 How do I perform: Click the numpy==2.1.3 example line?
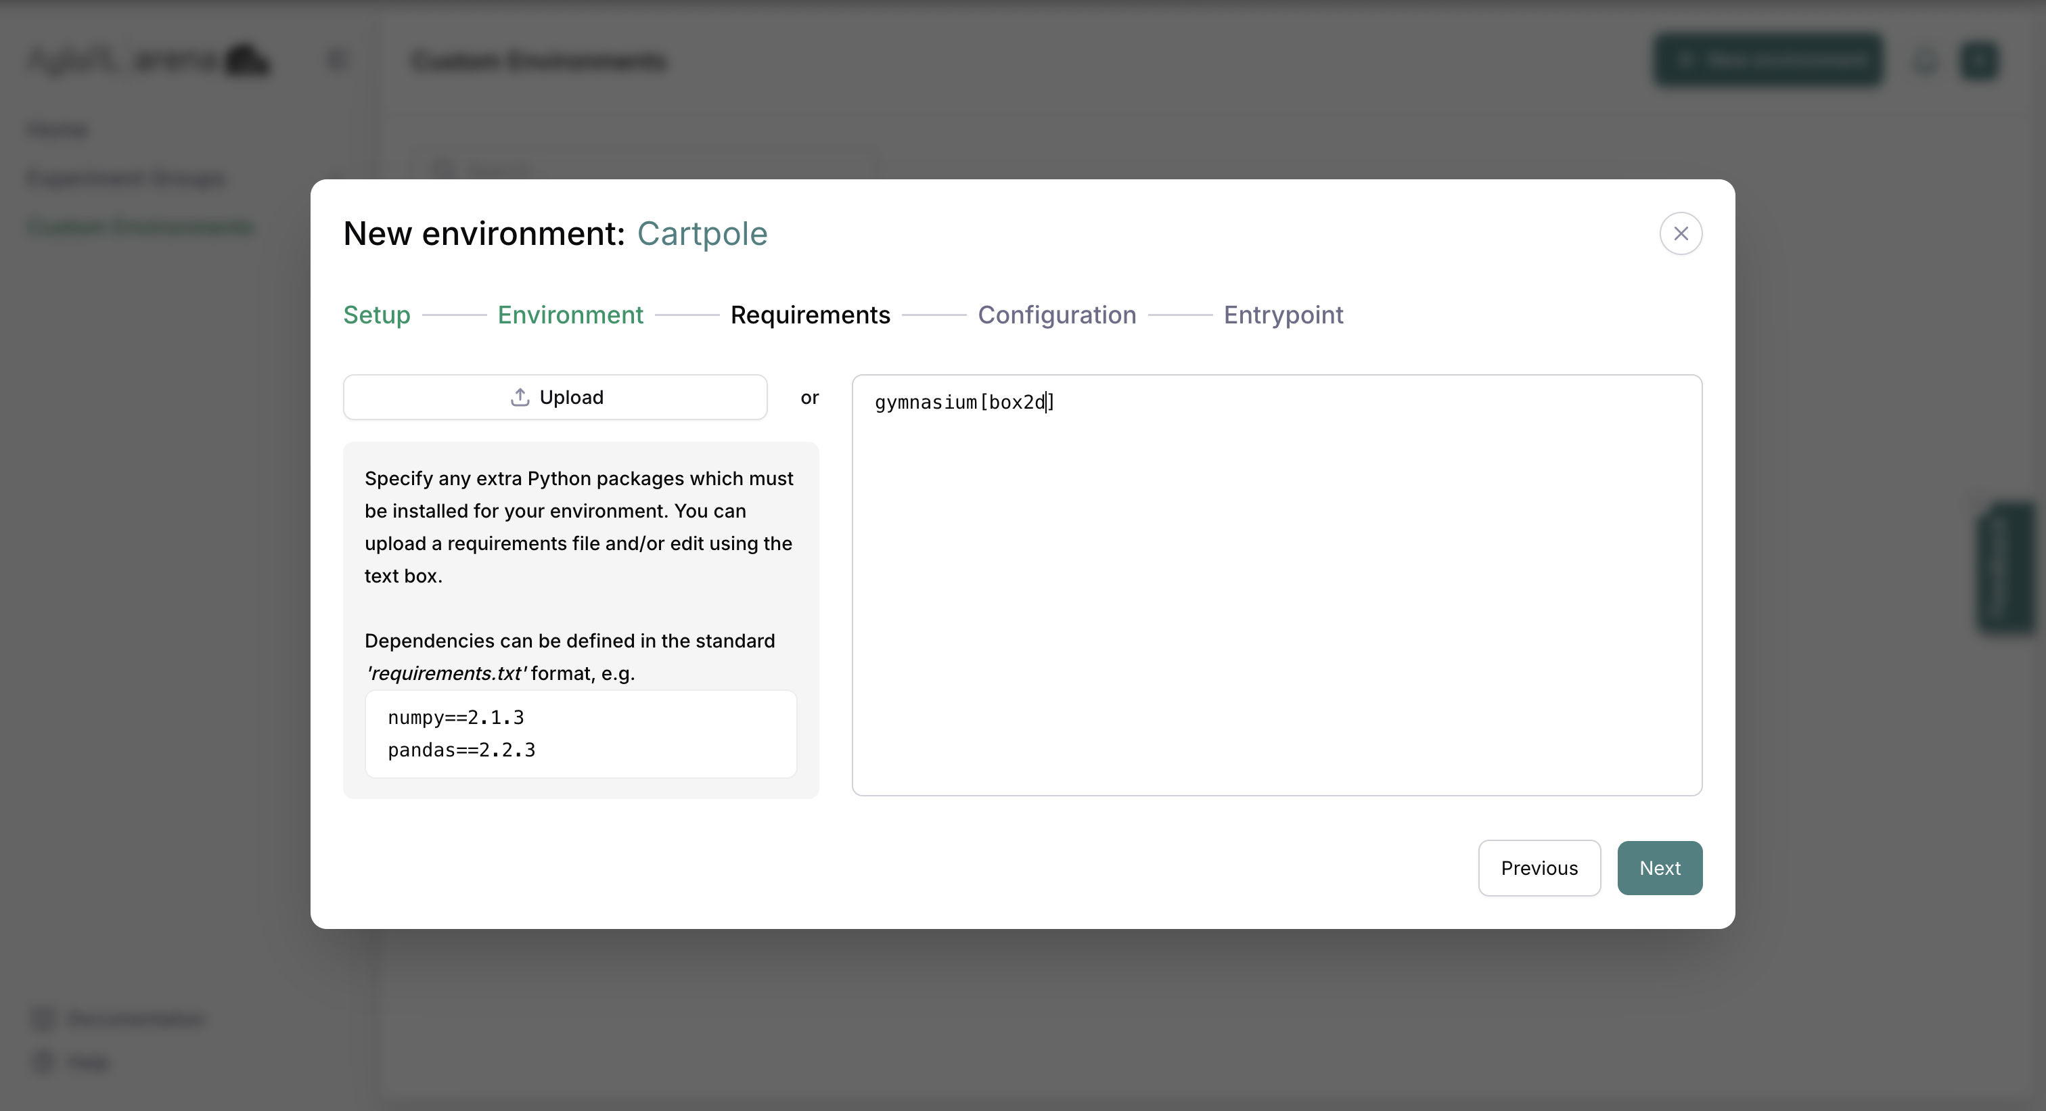click(x=456, y=718)
